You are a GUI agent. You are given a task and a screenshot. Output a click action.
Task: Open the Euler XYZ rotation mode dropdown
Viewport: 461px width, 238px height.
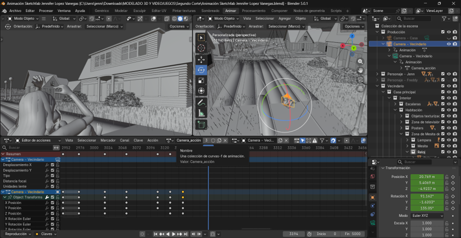coord(427,215)
